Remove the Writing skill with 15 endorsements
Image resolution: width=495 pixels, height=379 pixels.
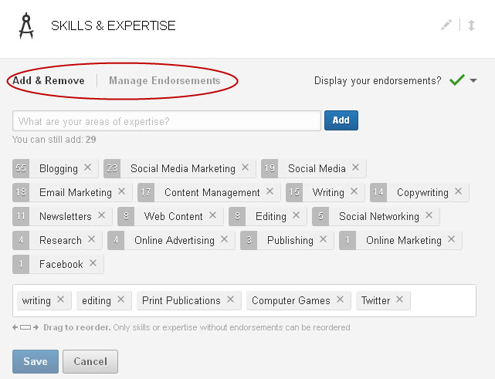pos(354,191)
